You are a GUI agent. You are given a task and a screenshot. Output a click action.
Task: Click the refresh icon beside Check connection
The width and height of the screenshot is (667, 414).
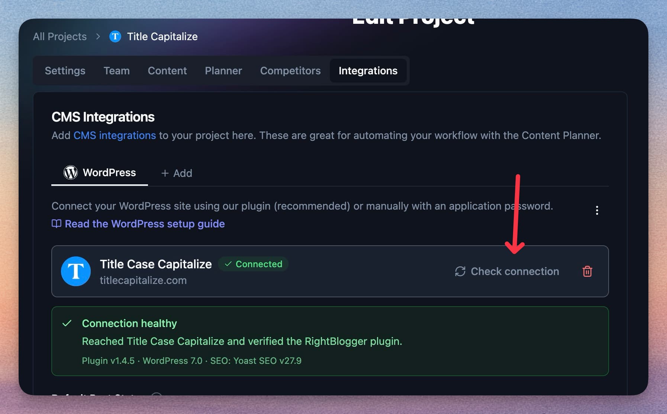point(460,271)
